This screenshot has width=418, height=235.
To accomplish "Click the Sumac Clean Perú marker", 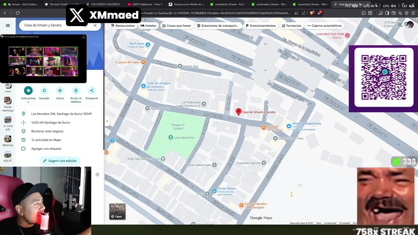I will click(x=276, y=138).
